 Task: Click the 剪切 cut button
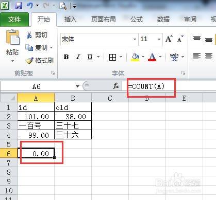pyautogui.click(x=37, y=35)
